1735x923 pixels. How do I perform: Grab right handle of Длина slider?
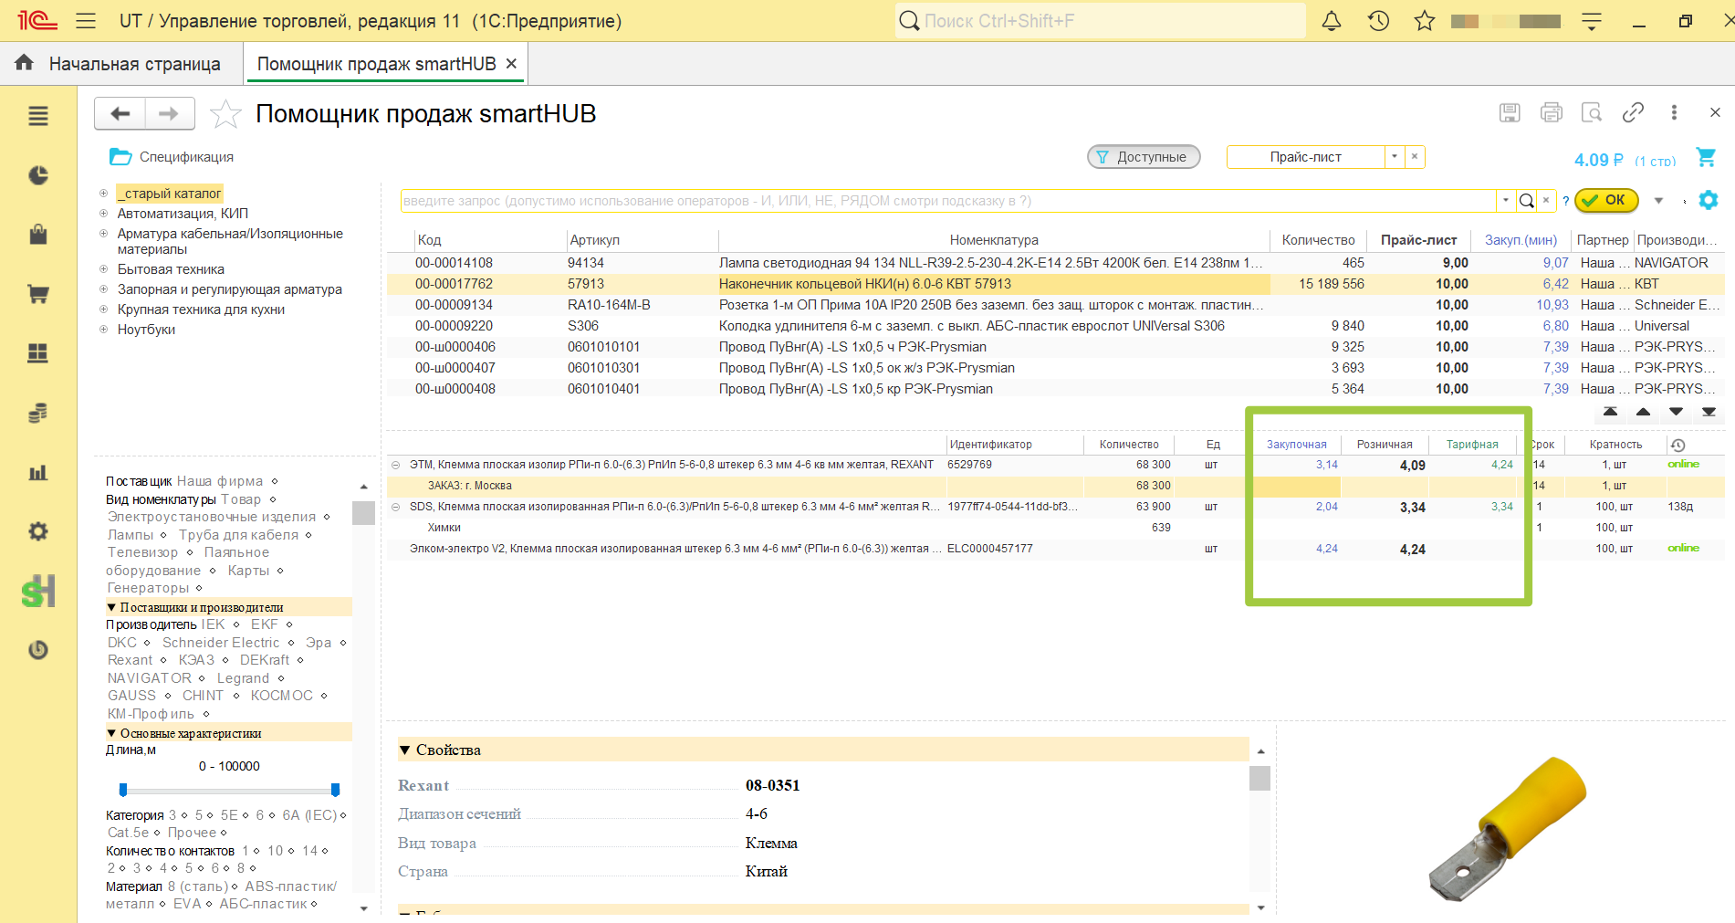point(335,790)
